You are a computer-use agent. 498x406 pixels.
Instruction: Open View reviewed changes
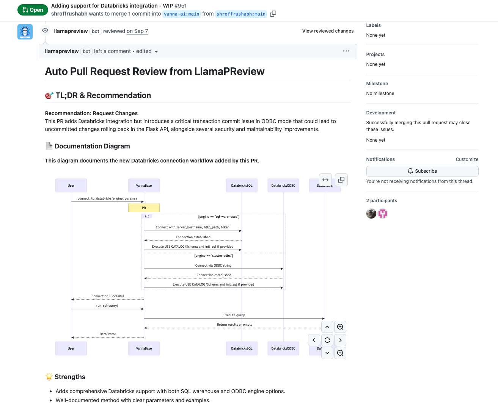click(x=328, y=31)
